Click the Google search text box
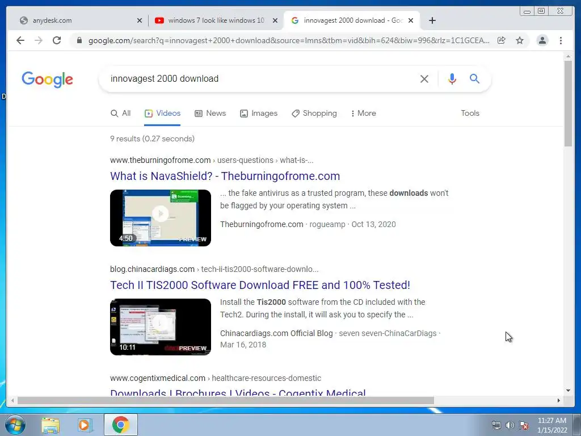This screenshot has width=581, height=436. tap(259, 78)
